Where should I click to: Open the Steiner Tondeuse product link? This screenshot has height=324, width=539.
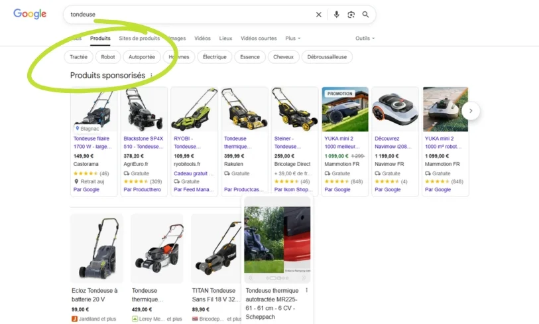tap(288, 143)
